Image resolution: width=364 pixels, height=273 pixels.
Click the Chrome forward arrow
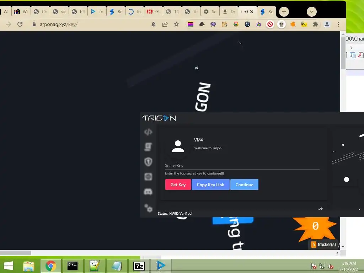tap(9, 24)
